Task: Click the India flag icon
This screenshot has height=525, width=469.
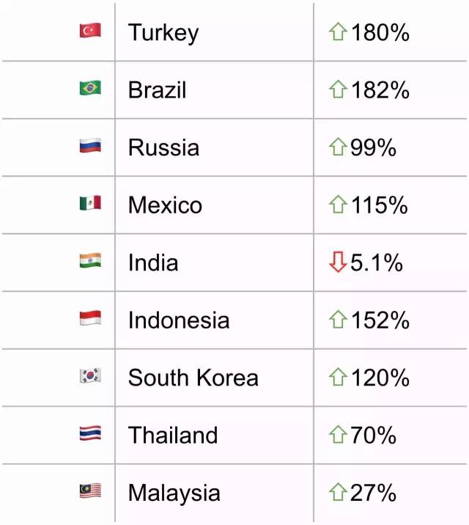Action: point(90,261)
